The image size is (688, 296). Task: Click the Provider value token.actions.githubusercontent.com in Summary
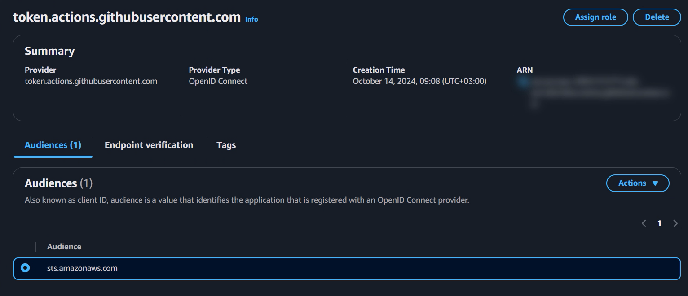[x=91, y=81]
